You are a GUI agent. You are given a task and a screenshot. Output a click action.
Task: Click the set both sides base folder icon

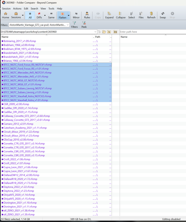pos(115,32)
